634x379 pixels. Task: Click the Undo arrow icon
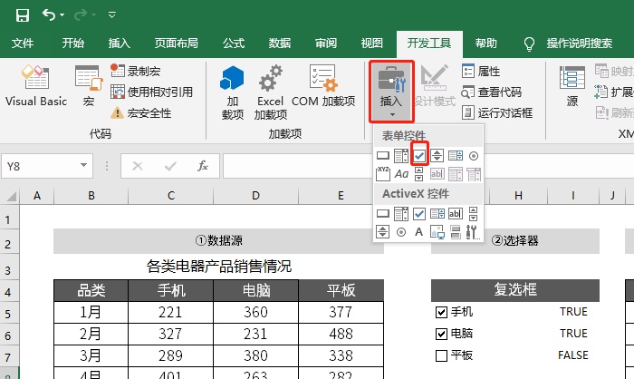click(x=49, y=15)
